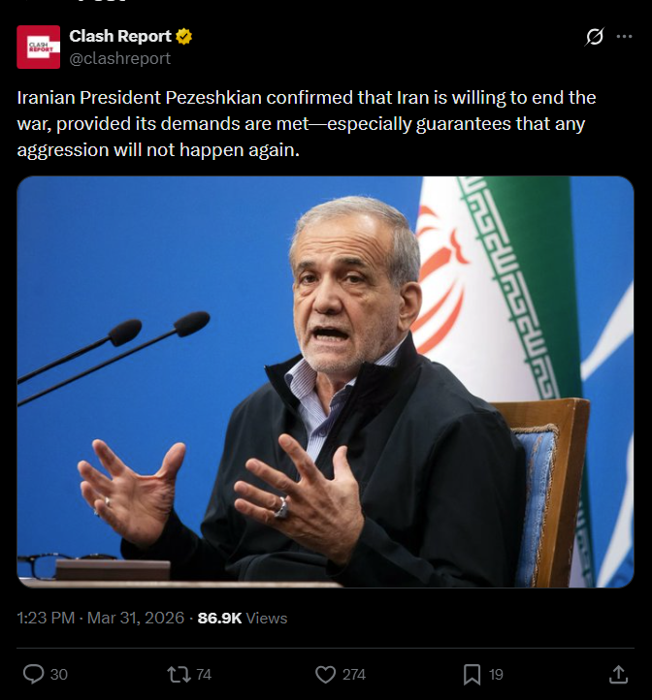This screenshot has width=652, height=700.
Task: Click the reply speech bubble icon
Action: click(34, 674)
